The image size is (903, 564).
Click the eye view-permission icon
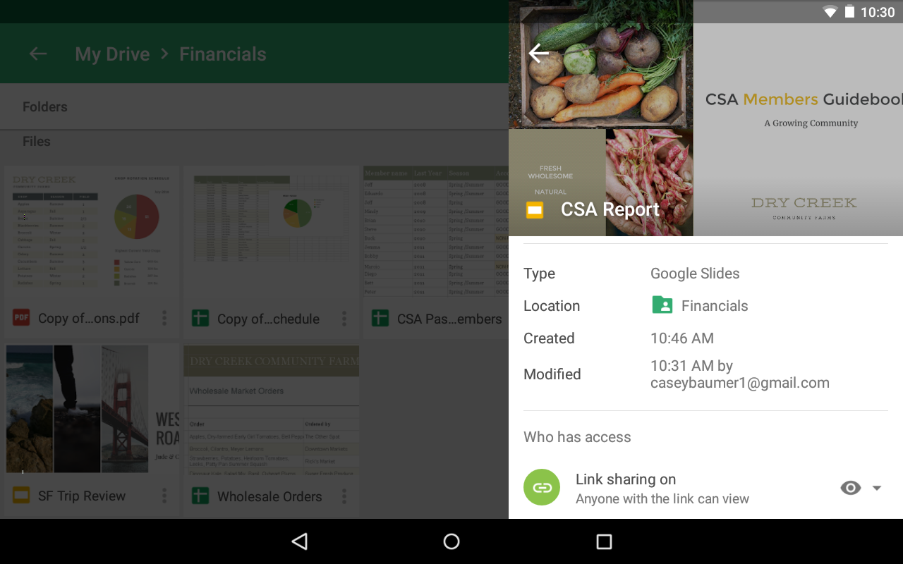point(851,488)
